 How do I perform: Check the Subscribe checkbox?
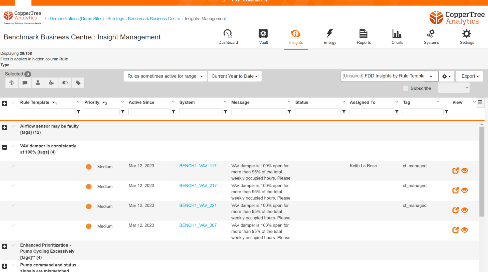(x=405, y=88)
